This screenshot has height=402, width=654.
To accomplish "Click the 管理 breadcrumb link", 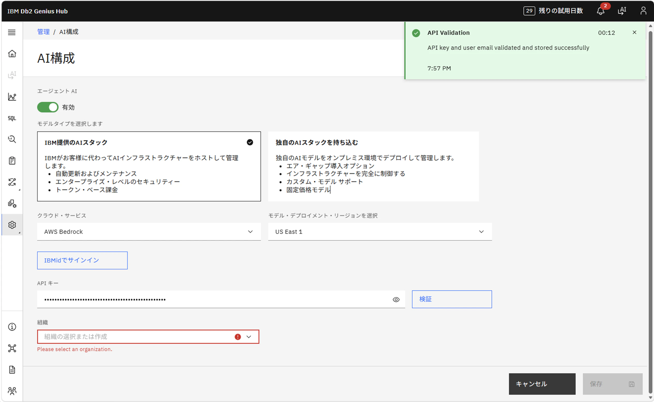I will 43,32.
